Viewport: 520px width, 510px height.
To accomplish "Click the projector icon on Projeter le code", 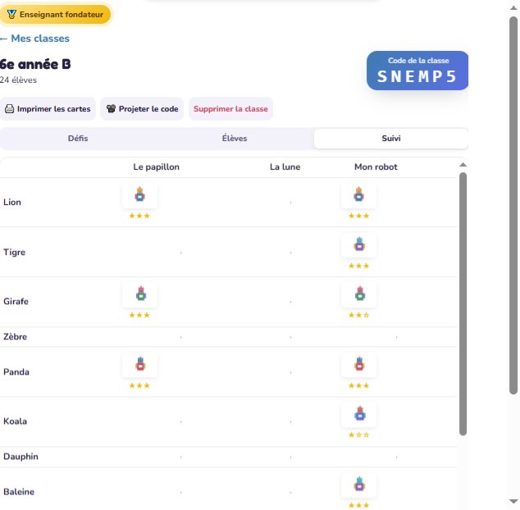I will coord(111,109).
